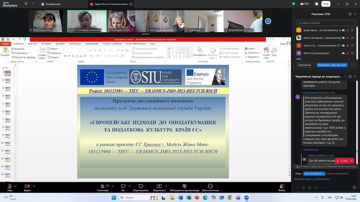Click Project 101125984 TIEU hyperlink on slide
Viewport: 360px width, 202px height.
click(x=153, y=91)
